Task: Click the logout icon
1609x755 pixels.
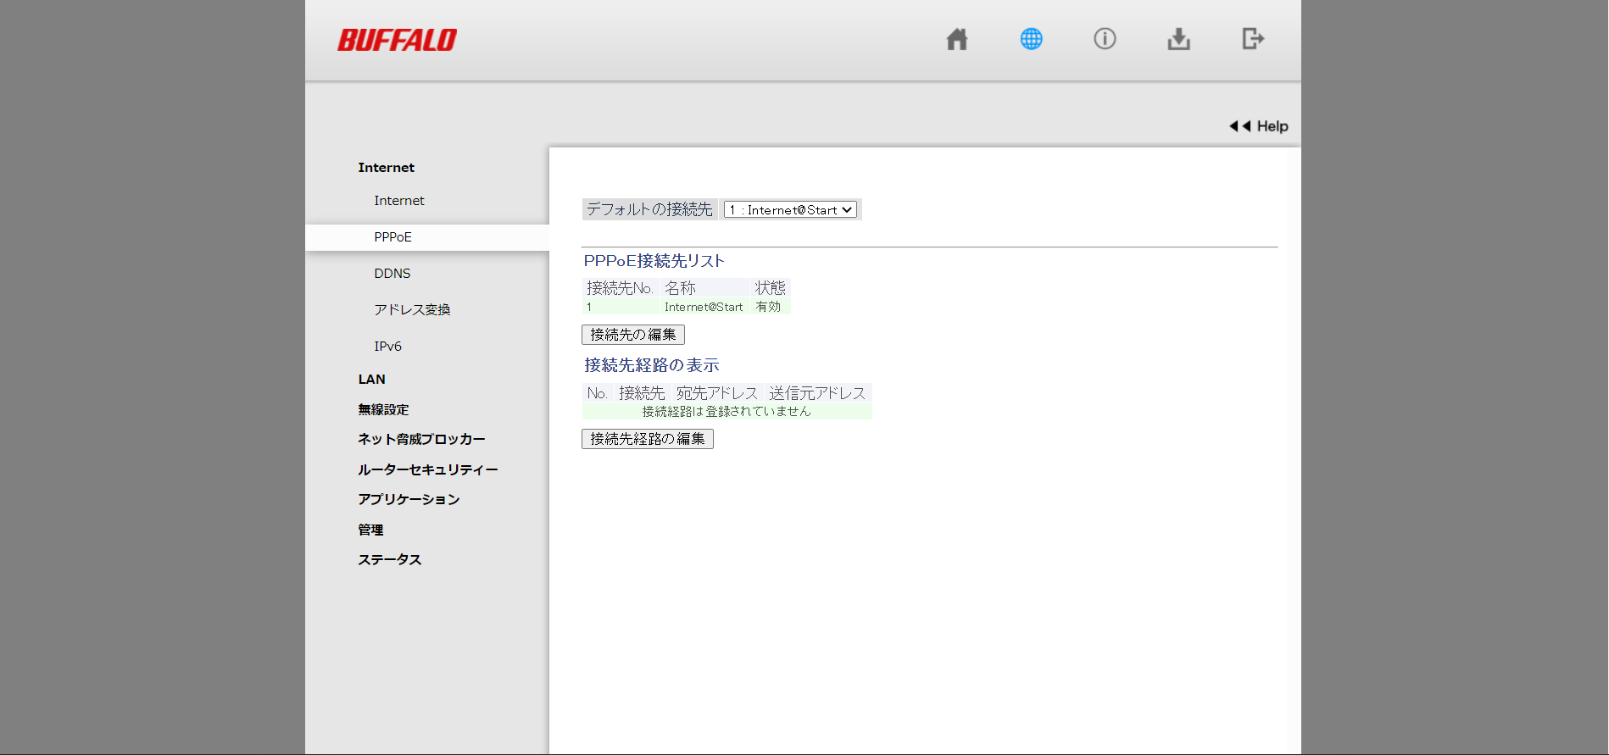Action: pos(1253,39)
